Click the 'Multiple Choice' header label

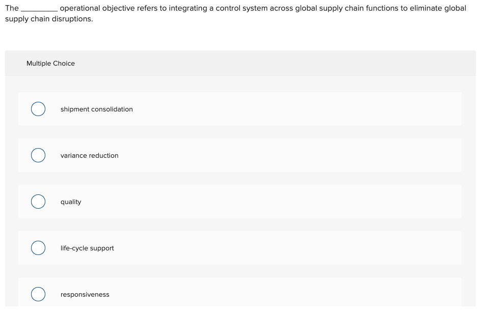50,63
